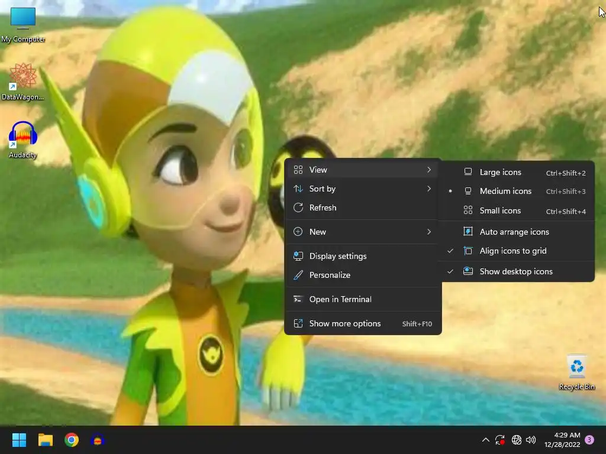Open Display settings
This screenshot has width=606, height=454.
click(x=363, y=256)
